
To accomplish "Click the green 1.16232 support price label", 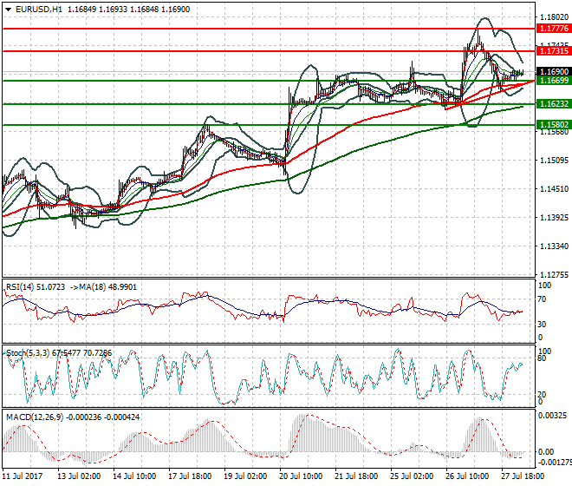I will (x=554, y=104).
